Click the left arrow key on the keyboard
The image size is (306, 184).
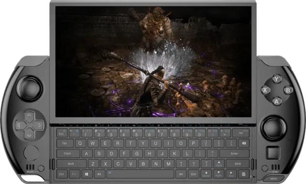click(206, 174)
